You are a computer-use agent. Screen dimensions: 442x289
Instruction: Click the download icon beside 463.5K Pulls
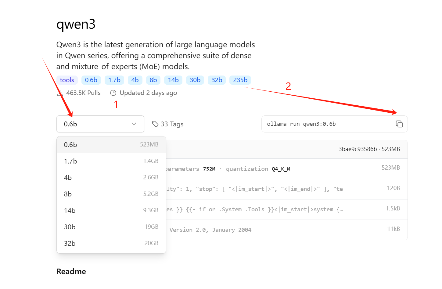[x=60, y=93]
